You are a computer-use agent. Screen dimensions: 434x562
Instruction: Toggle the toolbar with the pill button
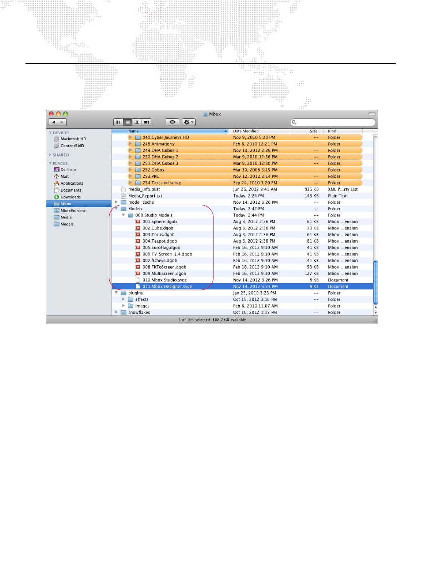pos(372,114)
